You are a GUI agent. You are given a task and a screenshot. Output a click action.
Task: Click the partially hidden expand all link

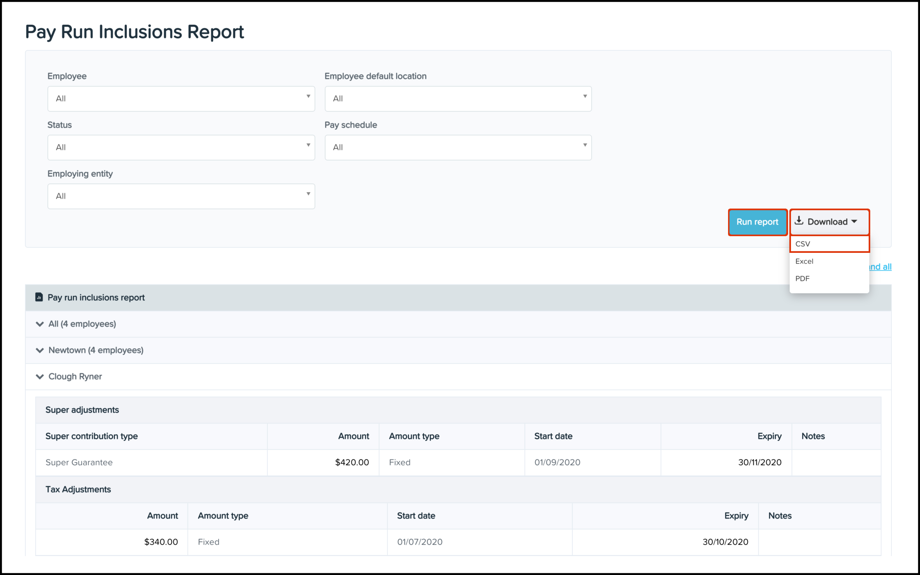coord(881,267)
